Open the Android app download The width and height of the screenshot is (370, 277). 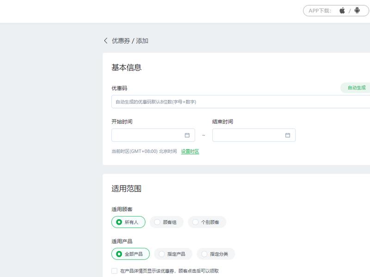357,10
